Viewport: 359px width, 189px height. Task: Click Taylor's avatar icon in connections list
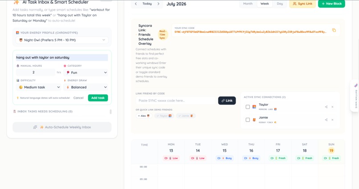coord(254,107)
